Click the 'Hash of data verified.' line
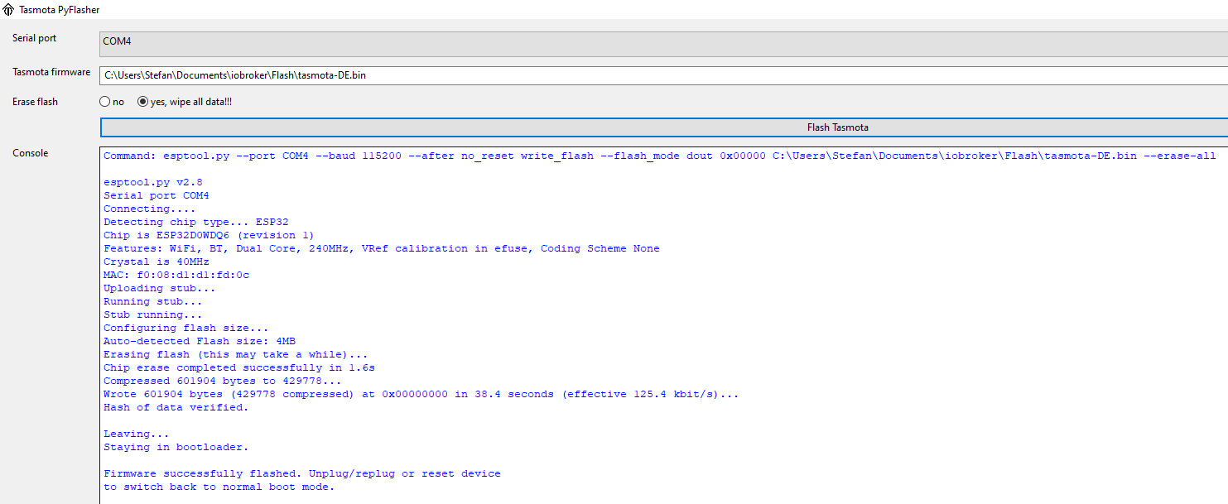The image size is (1228, 504). [x=176, y=407]
